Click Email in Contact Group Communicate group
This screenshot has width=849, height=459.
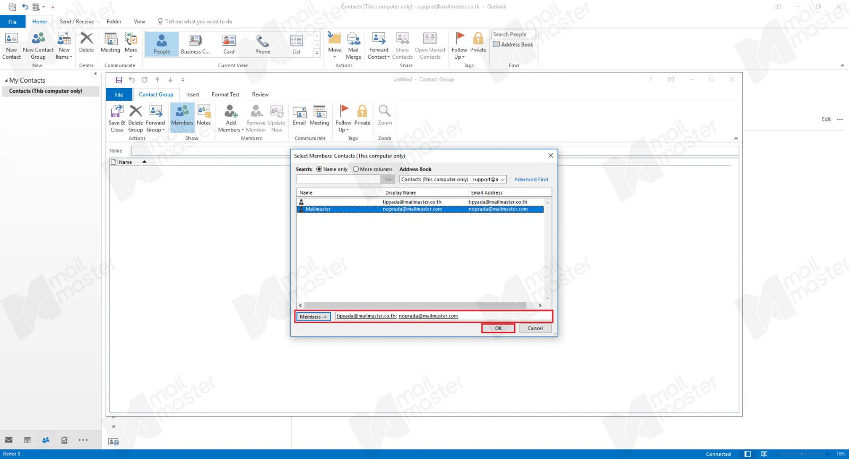point(299,115)
